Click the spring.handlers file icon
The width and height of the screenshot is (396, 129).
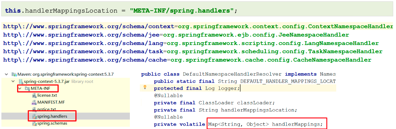[x=34, y=116]
